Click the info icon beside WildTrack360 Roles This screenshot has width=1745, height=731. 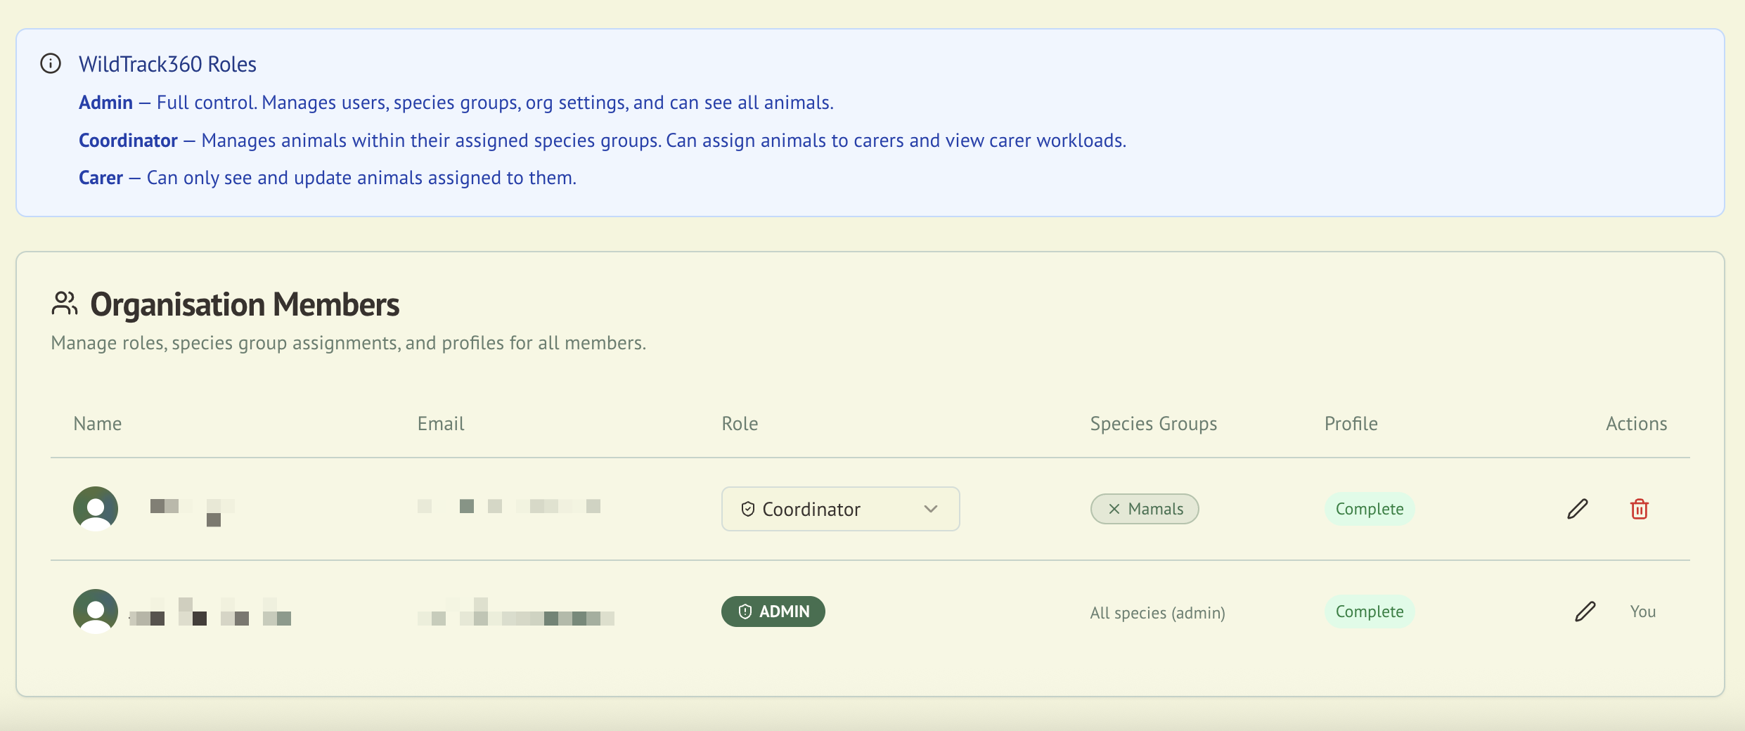pos(51,64)
